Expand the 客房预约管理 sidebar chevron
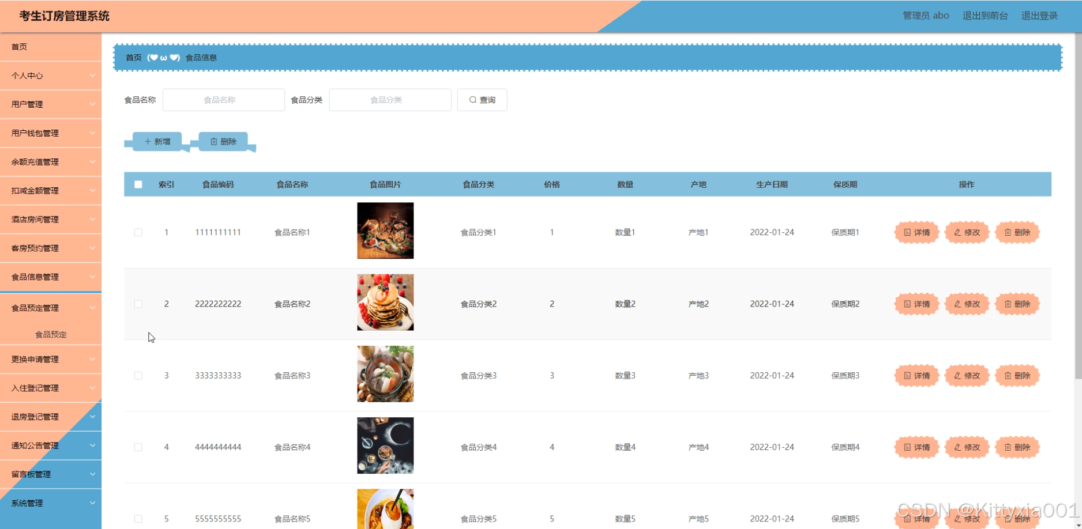The width and height of the screenshot is (1082, 529). (92, 248)
